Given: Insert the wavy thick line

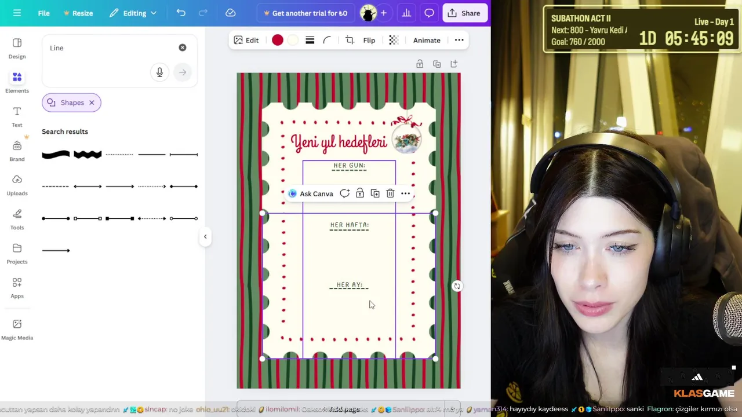Looking at the screenshot, I should point(88,154).
